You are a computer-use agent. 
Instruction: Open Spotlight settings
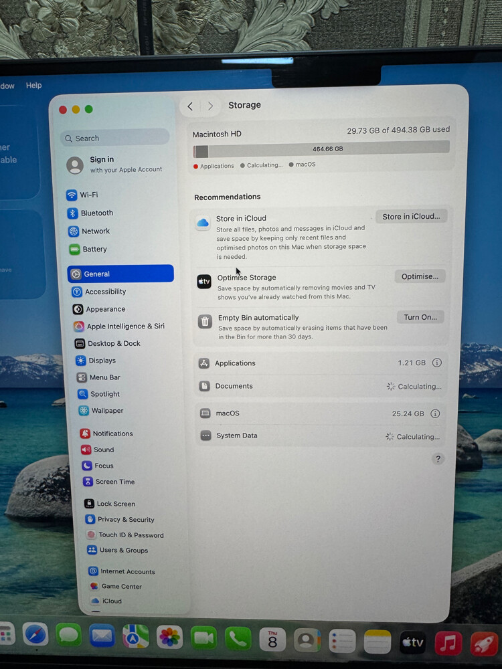pos(98,394)
